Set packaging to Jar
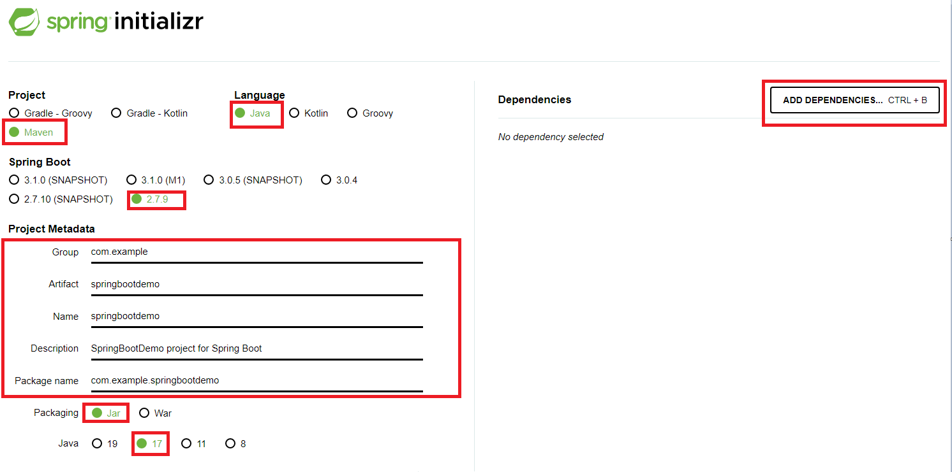 click(x=106, y=413)
